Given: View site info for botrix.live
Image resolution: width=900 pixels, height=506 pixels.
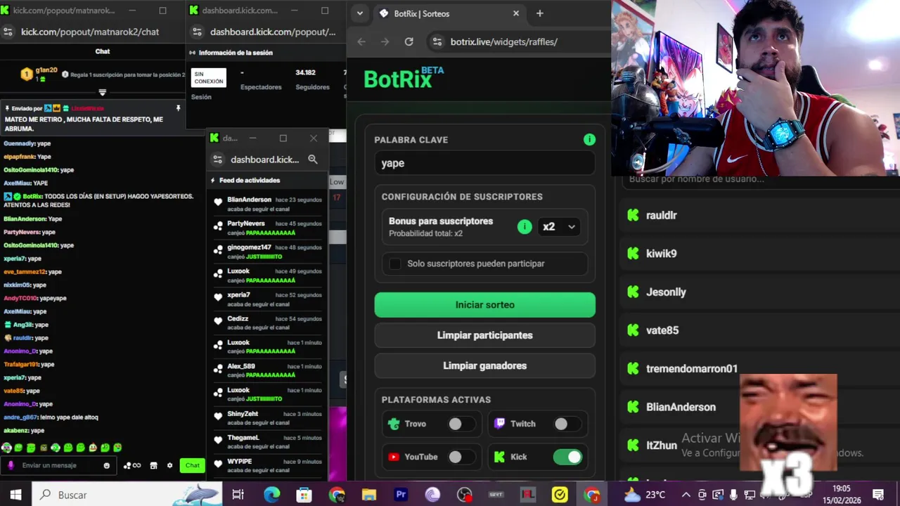Looking at the screenshot, I should coord(436,41).
